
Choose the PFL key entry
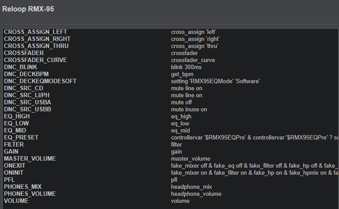point(9,180)
